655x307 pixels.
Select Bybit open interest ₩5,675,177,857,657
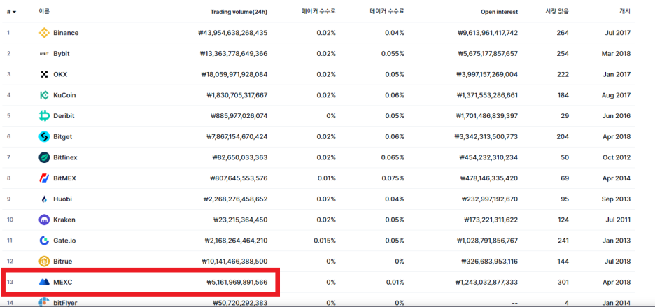[x=487, y=53]
